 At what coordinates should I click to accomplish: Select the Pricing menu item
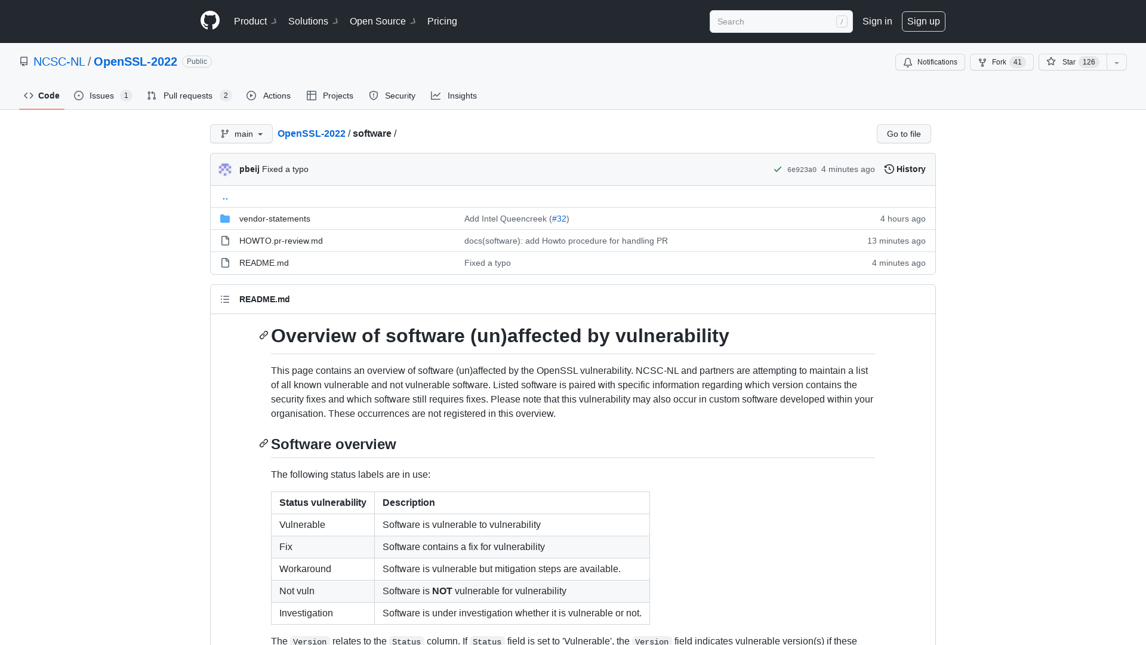(442, 21)
